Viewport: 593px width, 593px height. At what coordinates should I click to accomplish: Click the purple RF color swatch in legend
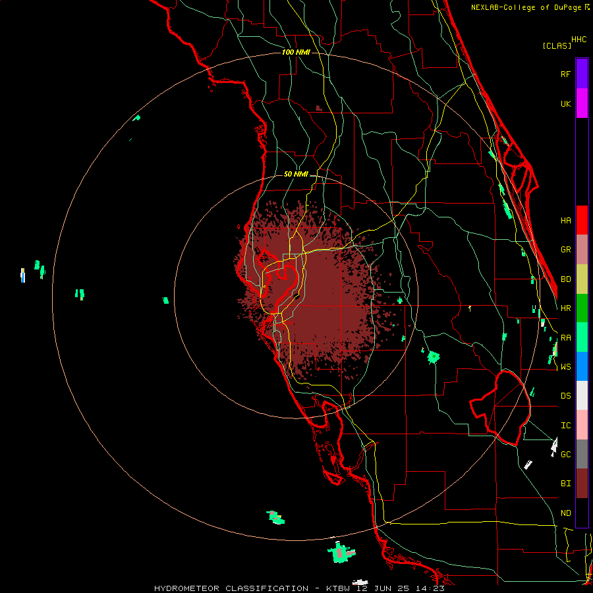582,74
